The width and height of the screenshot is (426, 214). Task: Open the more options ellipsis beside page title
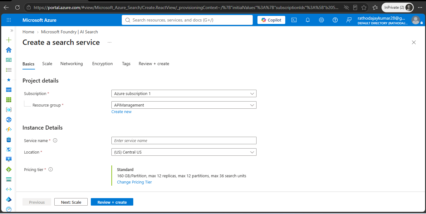tap(110, 42)
